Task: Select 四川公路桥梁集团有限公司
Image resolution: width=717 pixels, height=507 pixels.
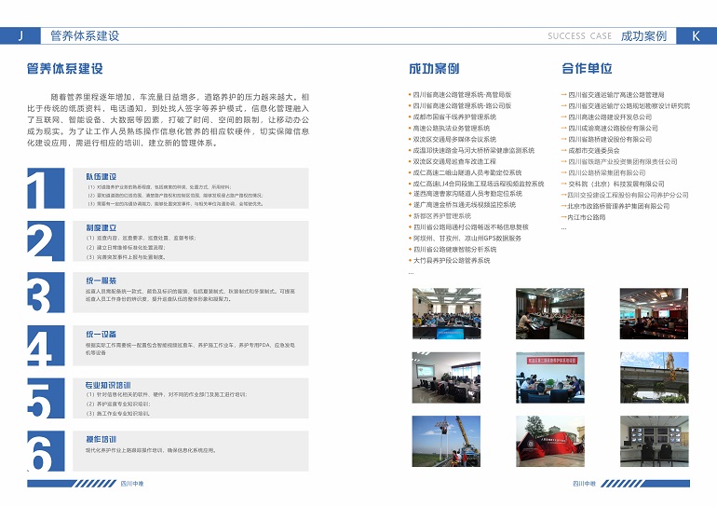Action: [x=607, y=172]
